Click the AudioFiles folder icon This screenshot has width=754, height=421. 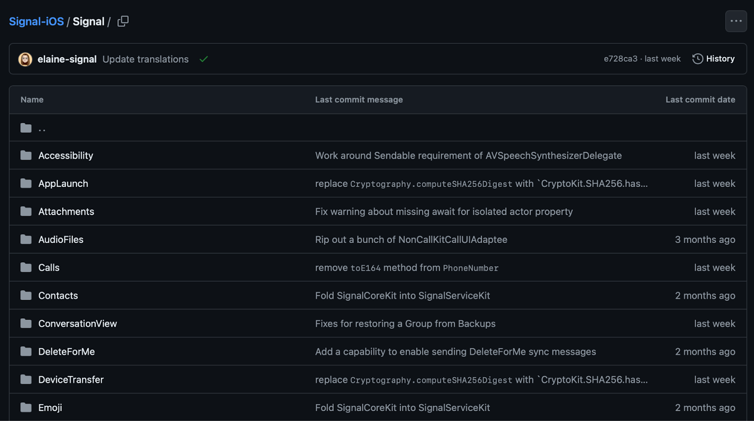coord(26,239)
